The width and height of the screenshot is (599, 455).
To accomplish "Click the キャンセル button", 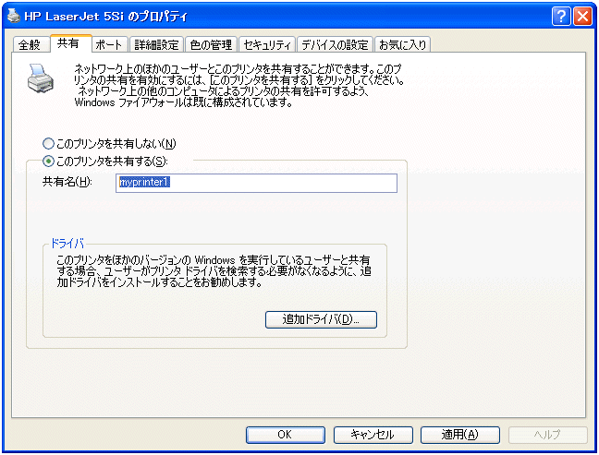I will [x=373, y=435].
